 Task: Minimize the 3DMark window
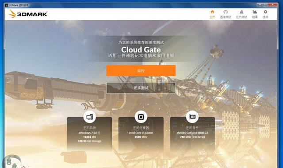pos(260,5)
